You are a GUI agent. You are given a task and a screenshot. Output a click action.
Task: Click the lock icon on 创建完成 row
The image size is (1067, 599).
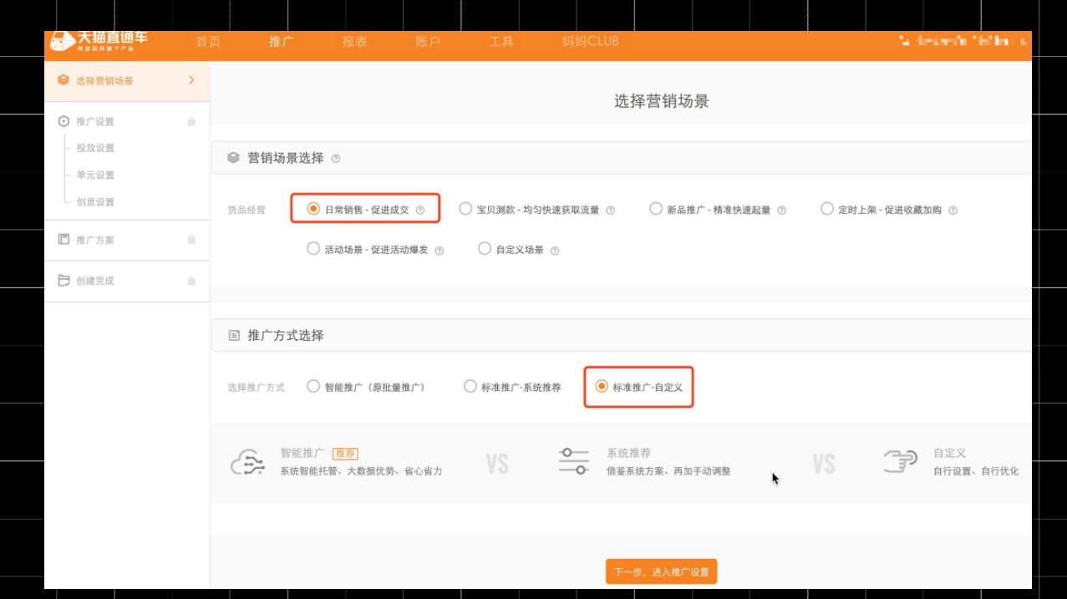point(191,281)
